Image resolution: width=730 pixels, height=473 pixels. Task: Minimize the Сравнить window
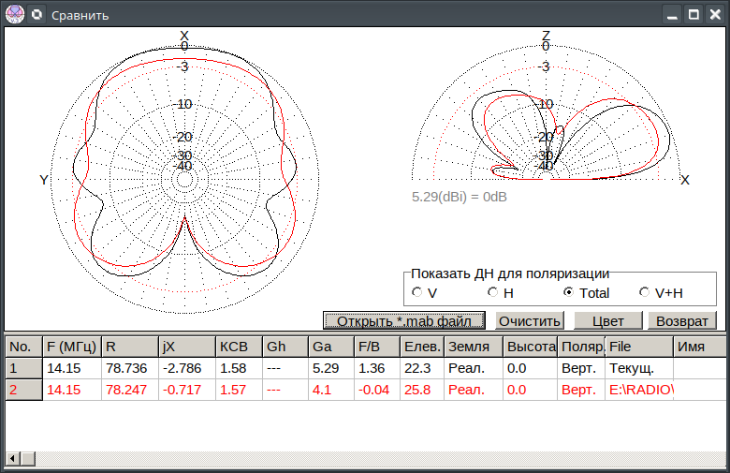671,14
